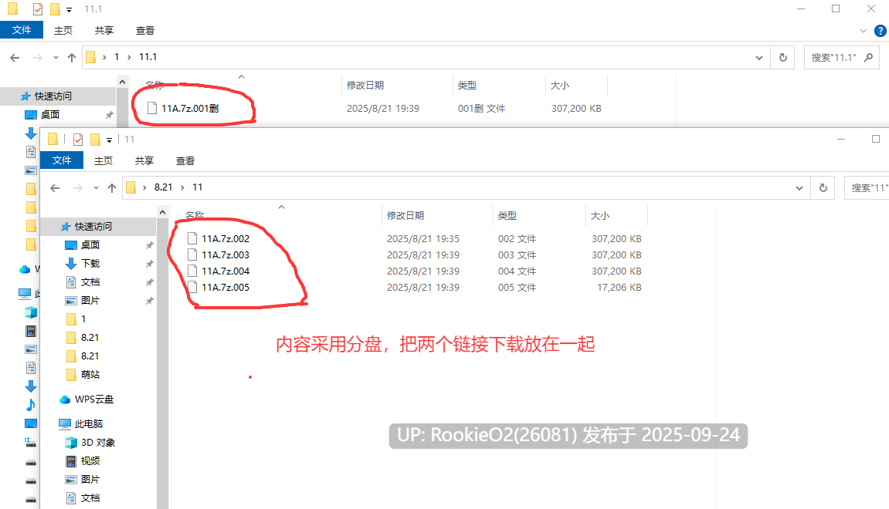Go up one folder in the 11.1 window

pos(71,57)
